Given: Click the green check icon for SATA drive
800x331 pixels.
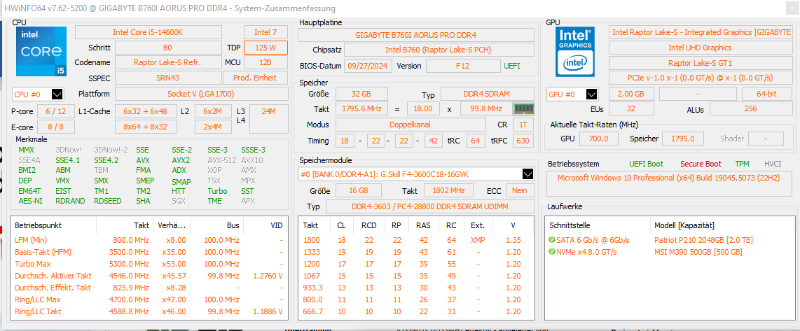Looking at the screenshot, I should click(x=551, y=240).
